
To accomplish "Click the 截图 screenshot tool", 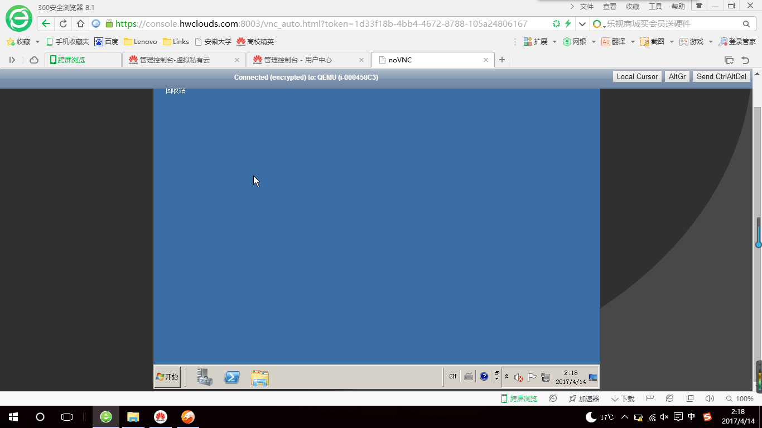I will (653, 42).
